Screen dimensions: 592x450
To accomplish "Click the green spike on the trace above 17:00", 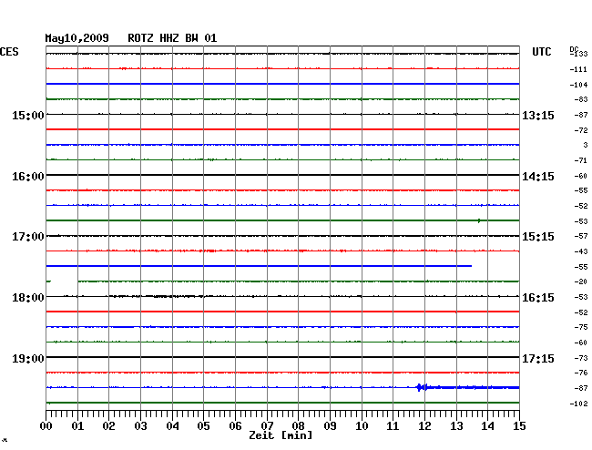I will click(x=479, y=220).
